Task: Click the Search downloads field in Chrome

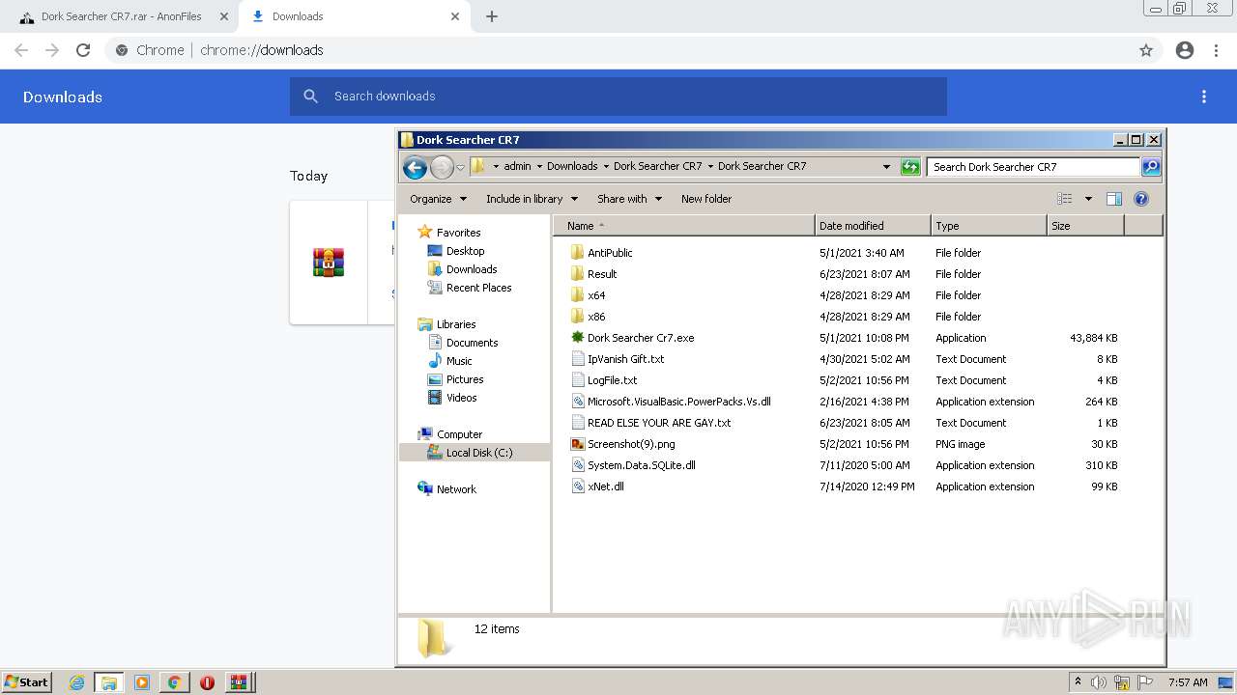Action: click(x=618, y=97)
